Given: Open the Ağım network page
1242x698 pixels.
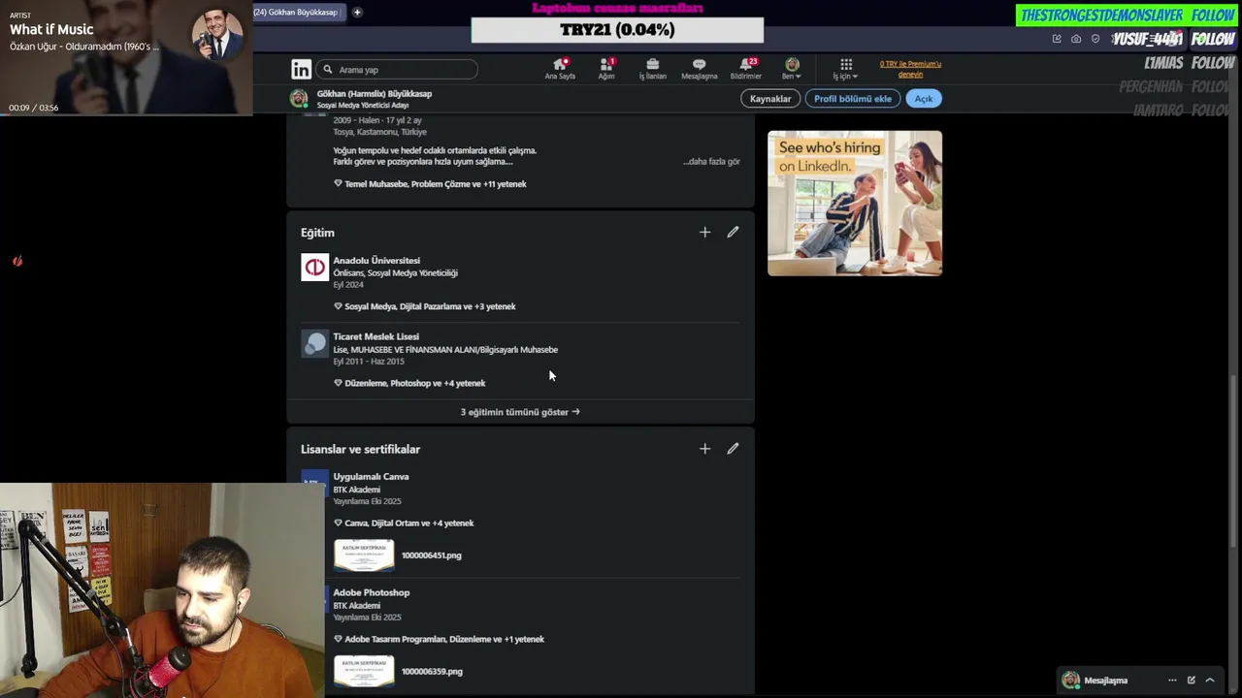Looking at the screenshot, I should (606, 69).
